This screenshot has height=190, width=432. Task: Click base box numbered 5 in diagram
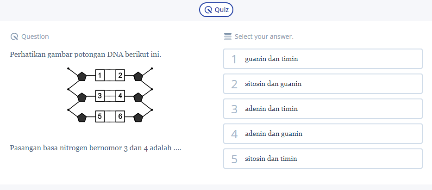pyautogui.click(x=100, y=116)
